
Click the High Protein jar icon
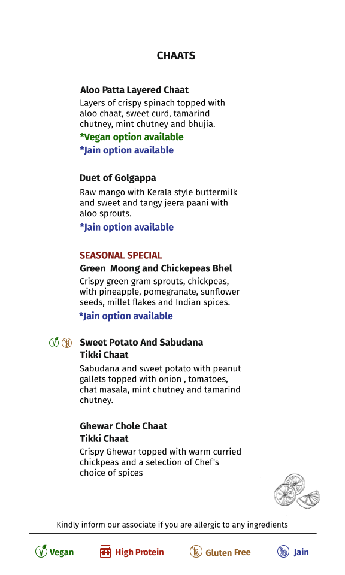click(x=105, y=551)
